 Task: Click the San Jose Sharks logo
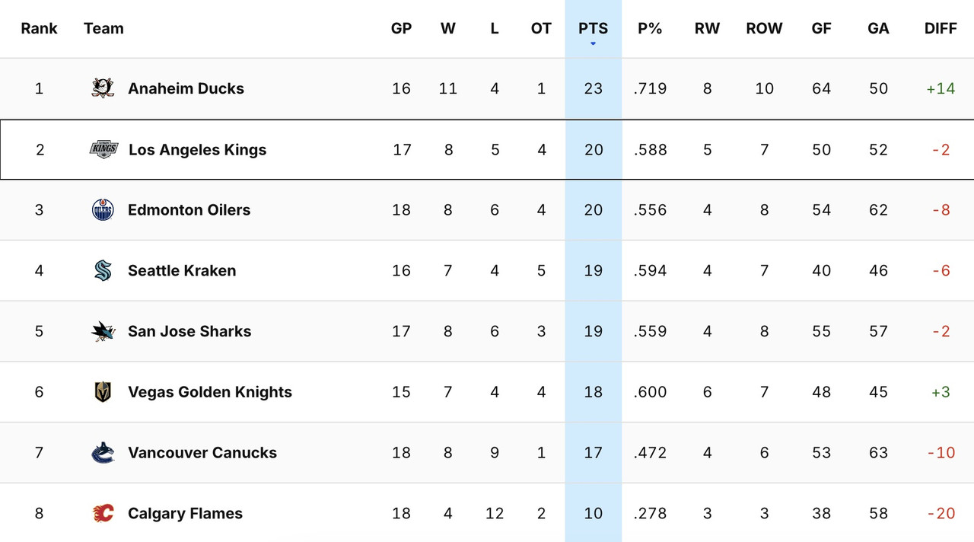[x=103, y=331]
